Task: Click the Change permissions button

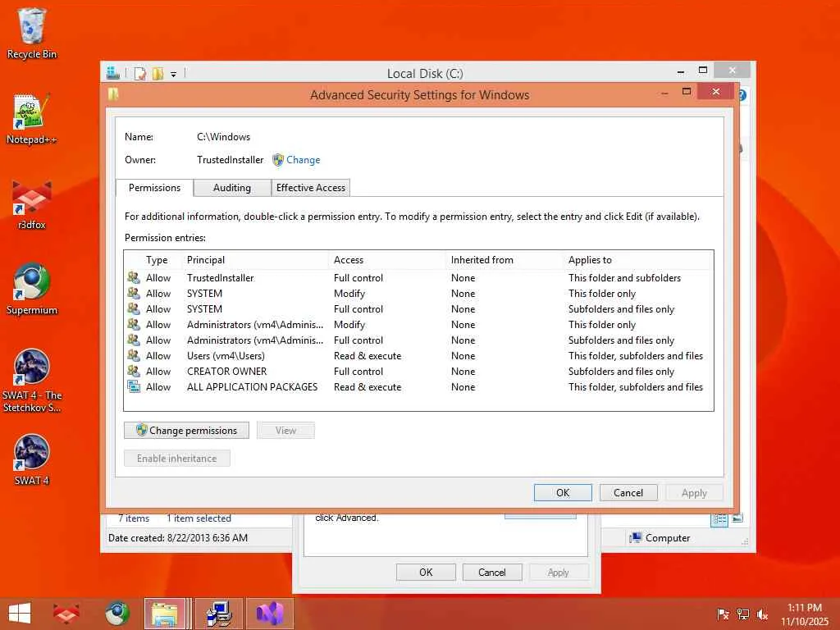Action: tap(186, 430)
